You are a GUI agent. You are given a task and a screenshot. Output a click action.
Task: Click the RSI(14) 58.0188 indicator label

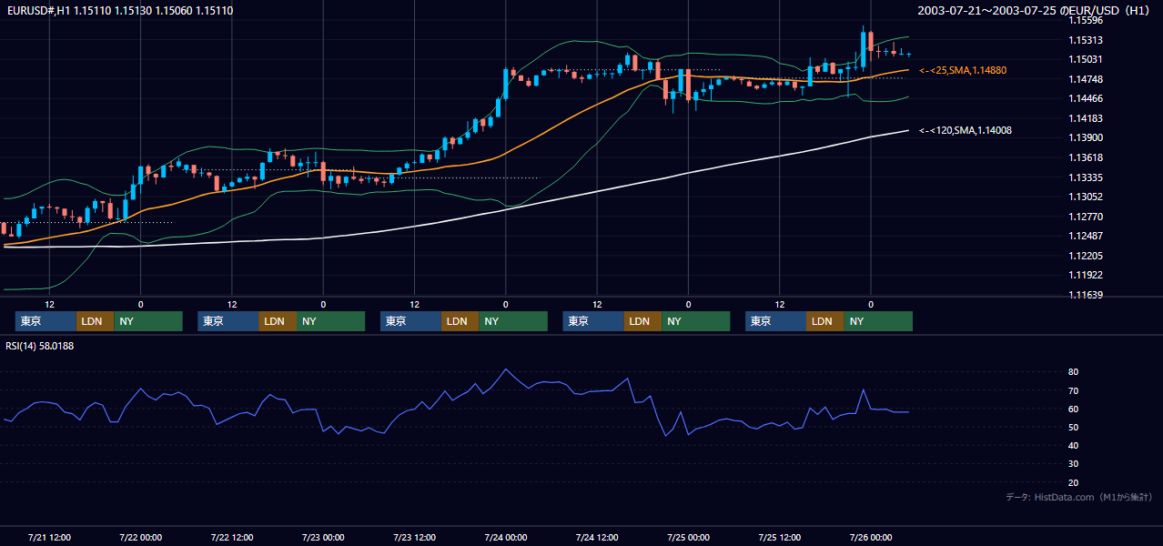coord(40,346)
